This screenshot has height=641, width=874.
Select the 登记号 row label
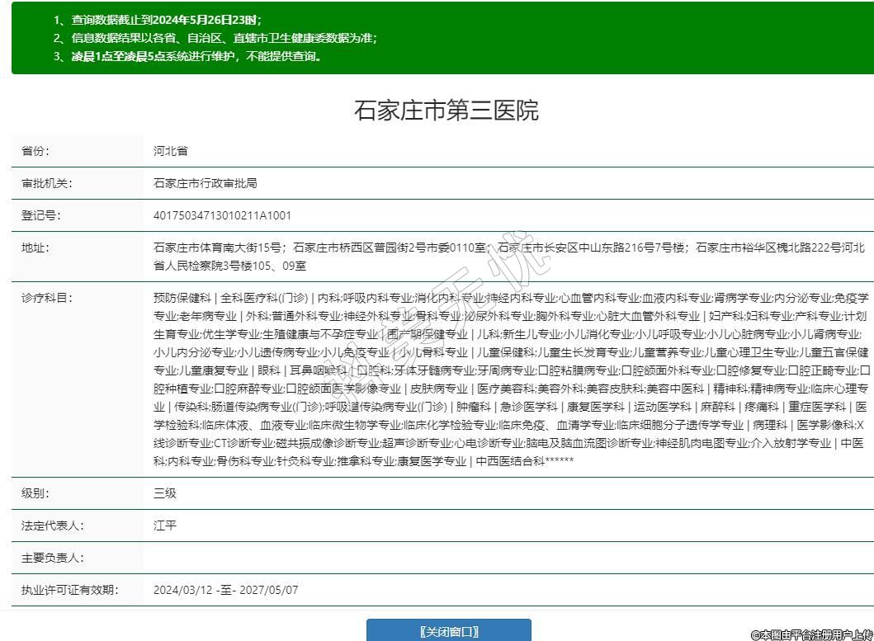[41, 215]
